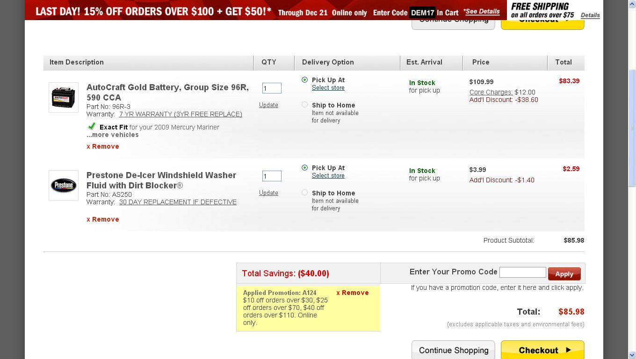The height and width of the screenshot is (359, 636).
Task: Select Pick Up At for Prestone washer fluid
Action: 305,168
